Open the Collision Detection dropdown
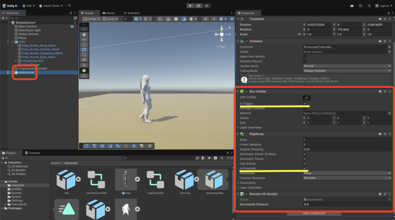Viewport: 395px width, 220px height. point(347,178)
